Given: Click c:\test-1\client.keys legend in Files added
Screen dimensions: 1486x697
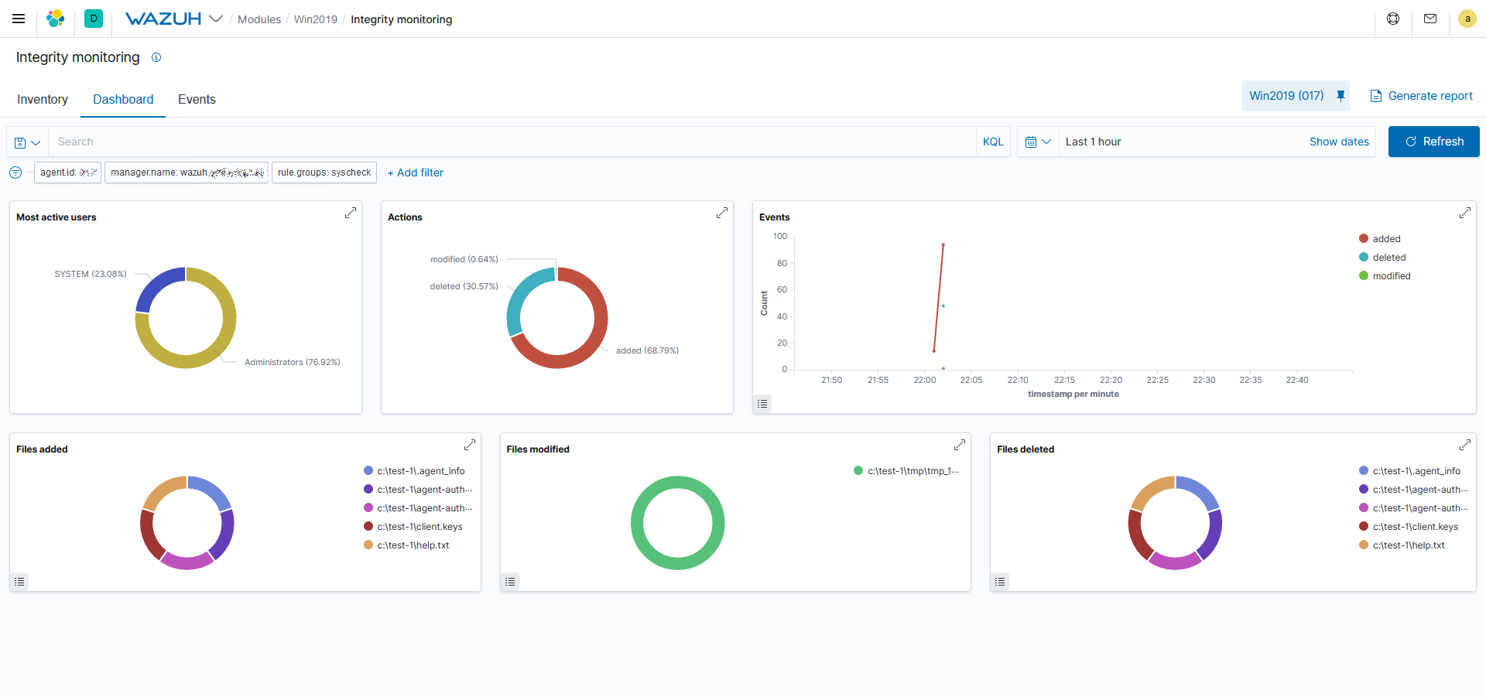Looking at the screenshot, I should pyautogui.click(x=413, y=527).
